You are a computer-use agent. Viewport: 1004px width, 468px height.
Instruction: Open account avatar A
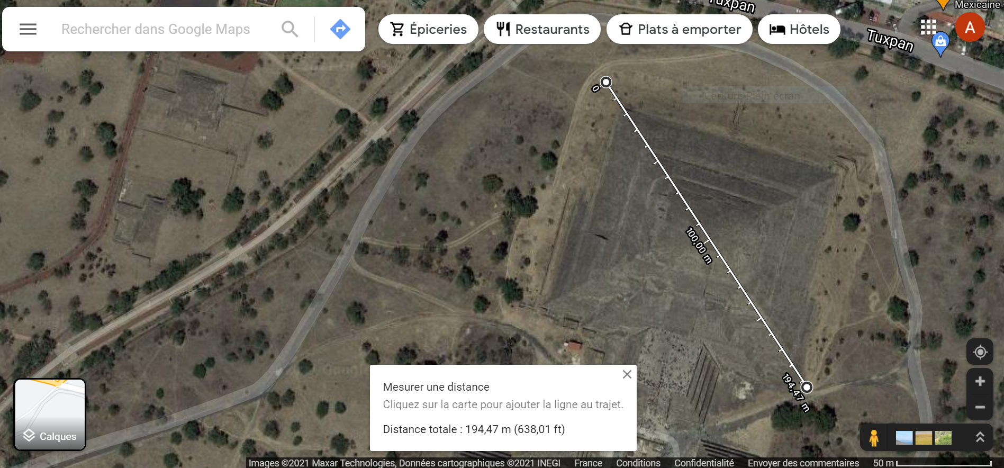(x=970, y=27)
